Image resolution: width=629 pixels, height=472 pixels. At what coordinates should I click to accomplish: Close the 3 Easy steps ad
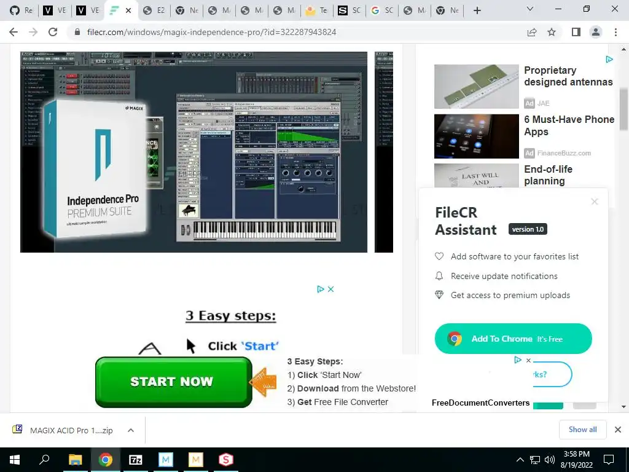pos(330,289)
